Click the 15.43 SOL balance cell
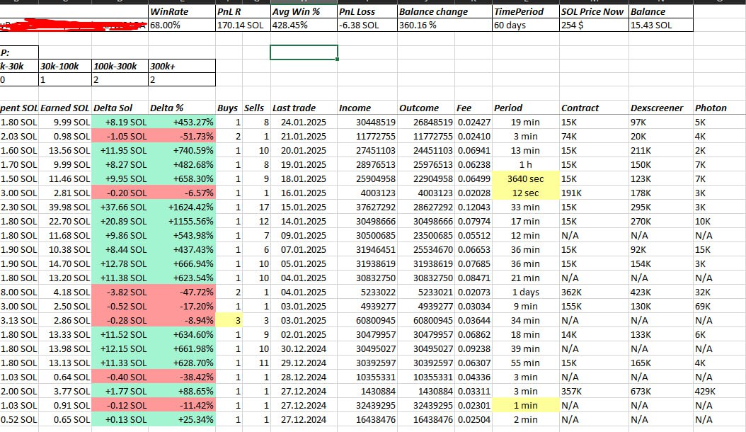Screen dimensions: 746x432 pyautogui.click(x=660, y=25)
